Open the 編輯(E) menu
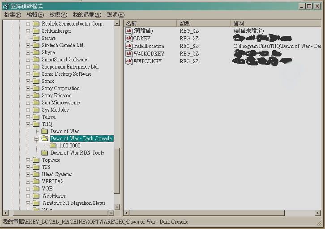This screenshot has width=325, height=229. [x=35, y=15]
